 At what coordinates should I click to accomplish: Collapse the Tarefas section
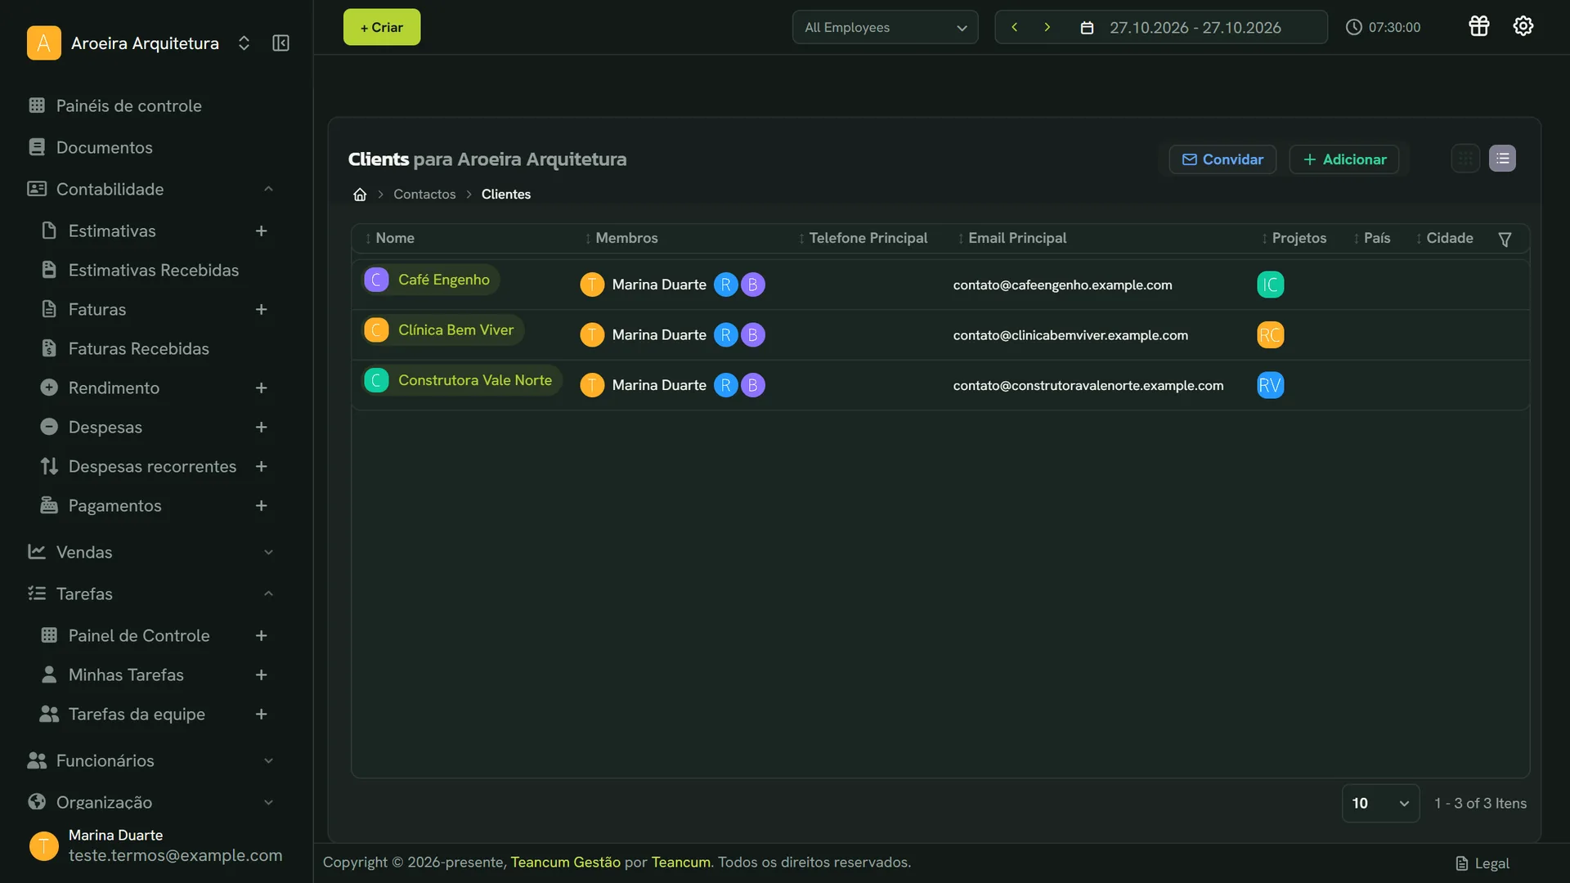coord(268,594)
